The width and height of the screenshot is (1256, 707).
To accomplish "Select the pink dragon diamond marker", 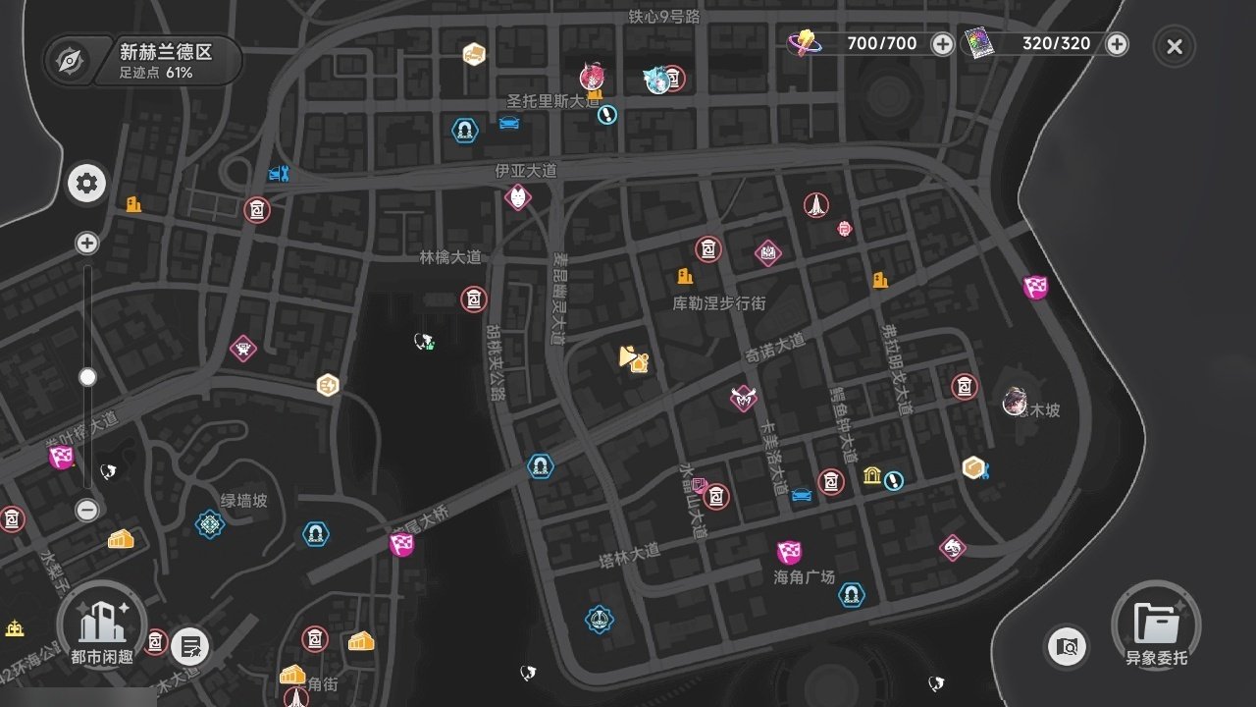I will 952,548.
